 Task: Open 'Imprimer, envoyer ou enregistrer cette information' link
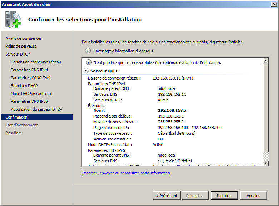point(126,173)
